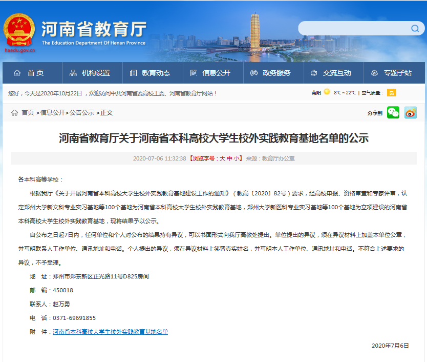The height and width of the screenshot is (362, 427).
Task: Share article via WeChat icon
Action: [x=393, y=113]
